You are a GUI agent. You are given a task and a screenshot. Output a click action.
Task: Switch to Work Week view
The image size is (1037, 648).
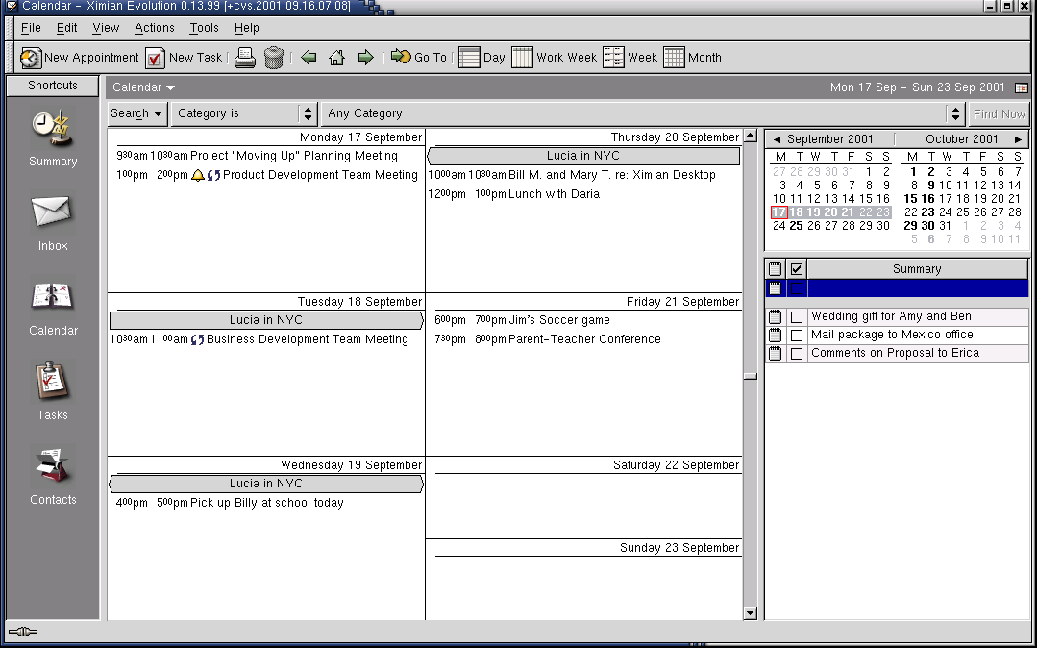click(x=555, y=58)
